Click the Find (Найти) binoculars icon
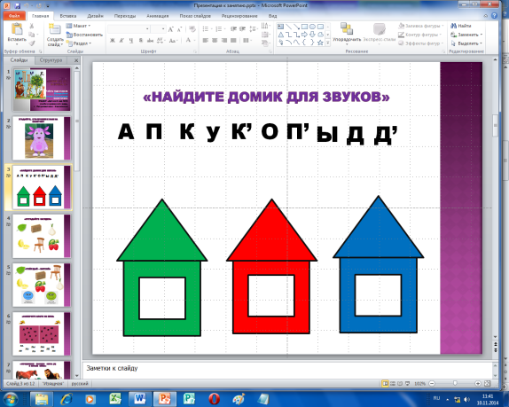This screenshot has height=407, width=509. 453,26
